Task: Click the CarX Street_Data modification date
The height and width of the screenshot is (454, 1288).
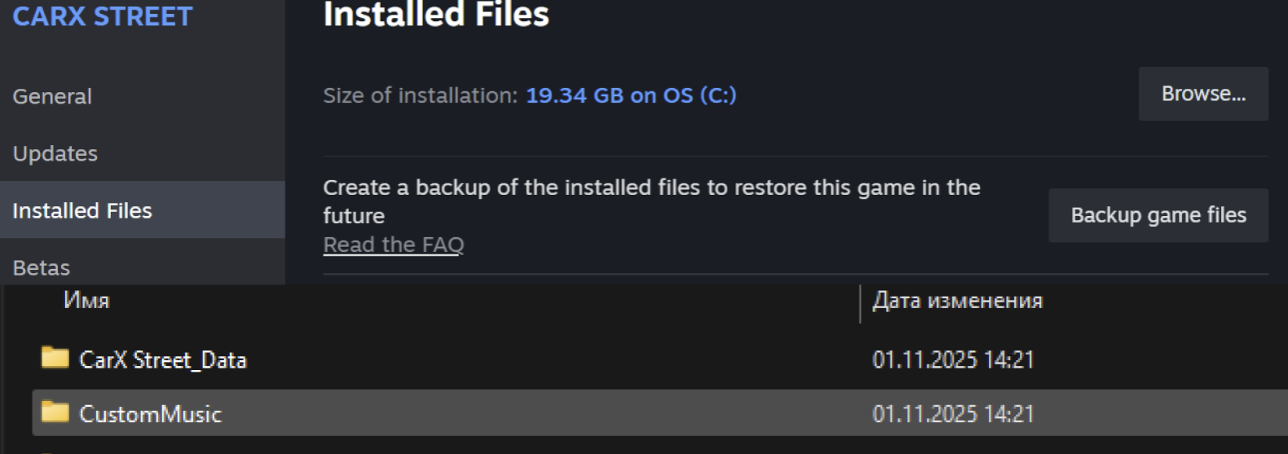Action: pos(953,359)
